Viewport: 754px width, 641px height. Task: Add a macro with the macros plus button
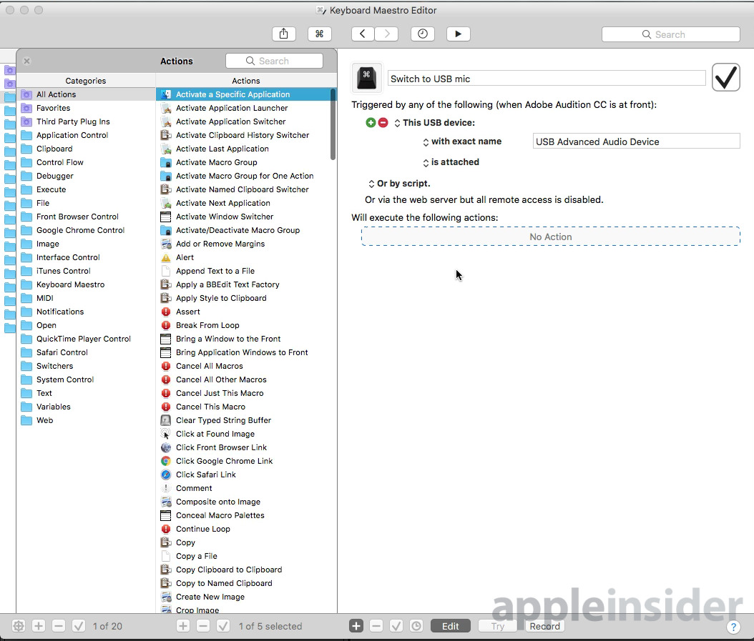(182, 625)
